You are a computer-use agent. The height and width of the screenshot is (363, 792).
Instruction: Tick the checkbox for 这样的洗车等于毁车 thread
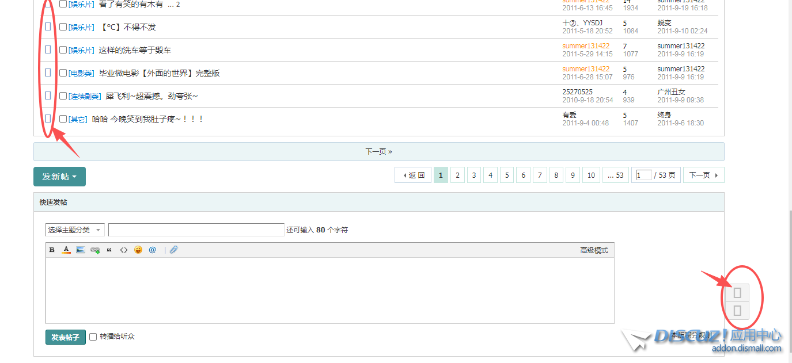point(63,50)
